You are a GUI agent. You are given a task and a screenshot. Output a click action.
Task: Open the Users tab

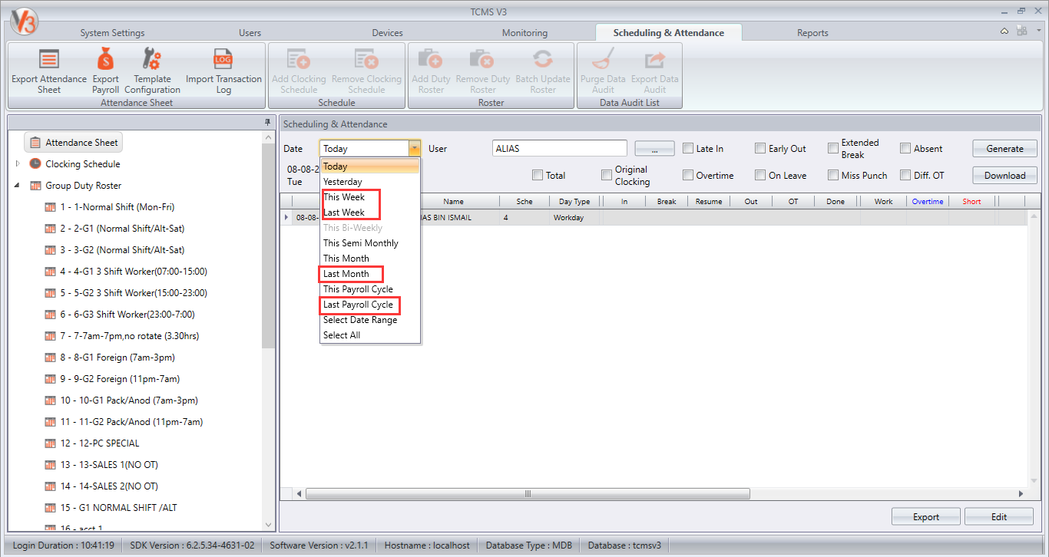(x=250, y=33)
